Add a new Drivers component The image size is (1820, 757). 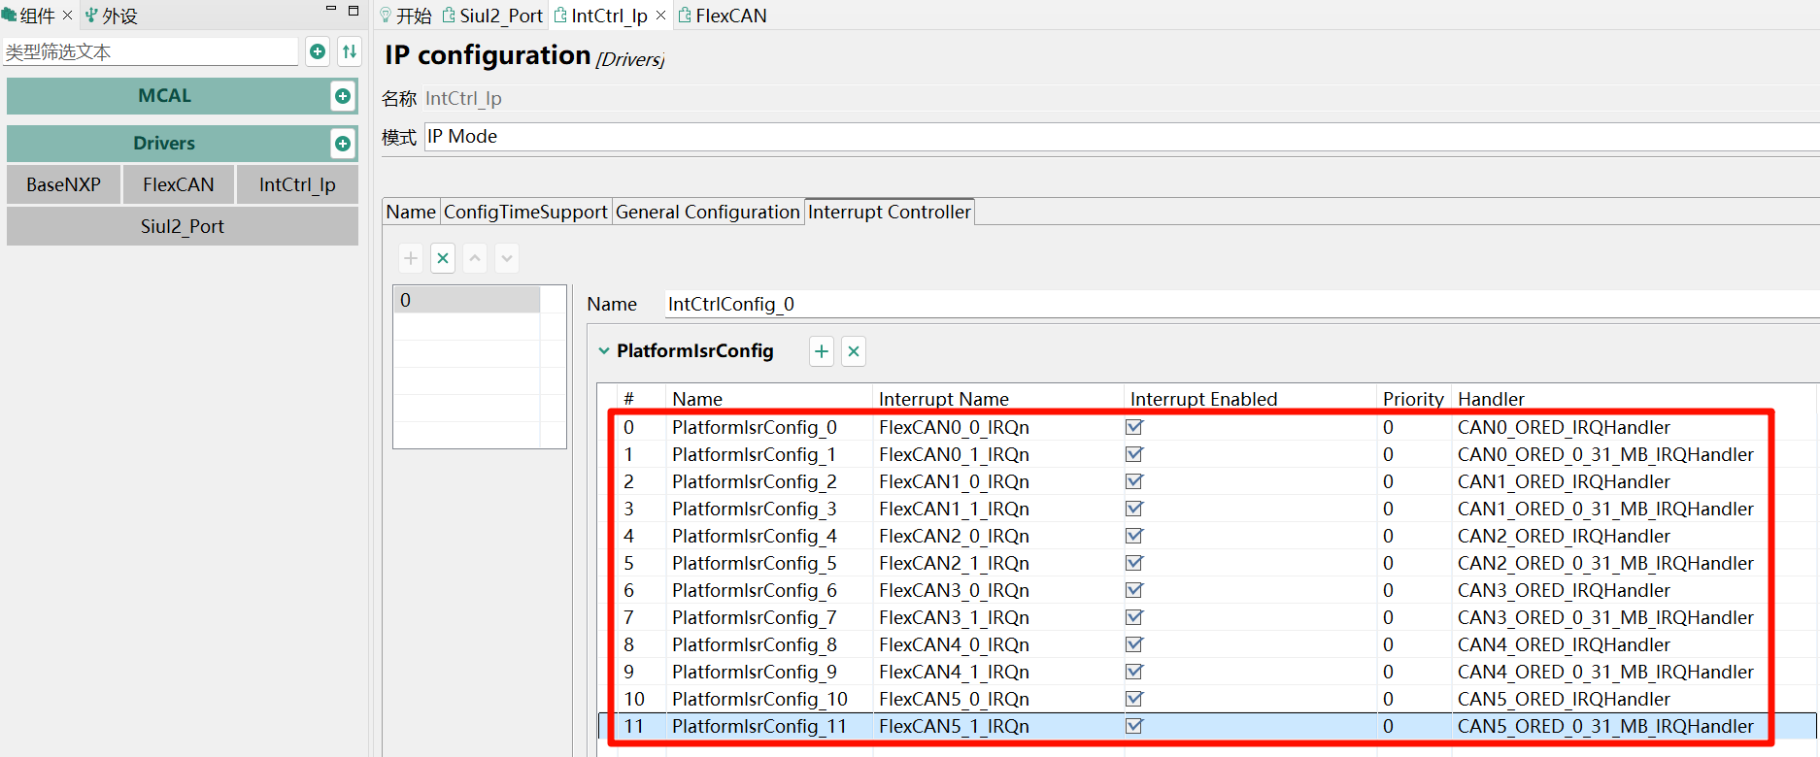tap(343, 144)
